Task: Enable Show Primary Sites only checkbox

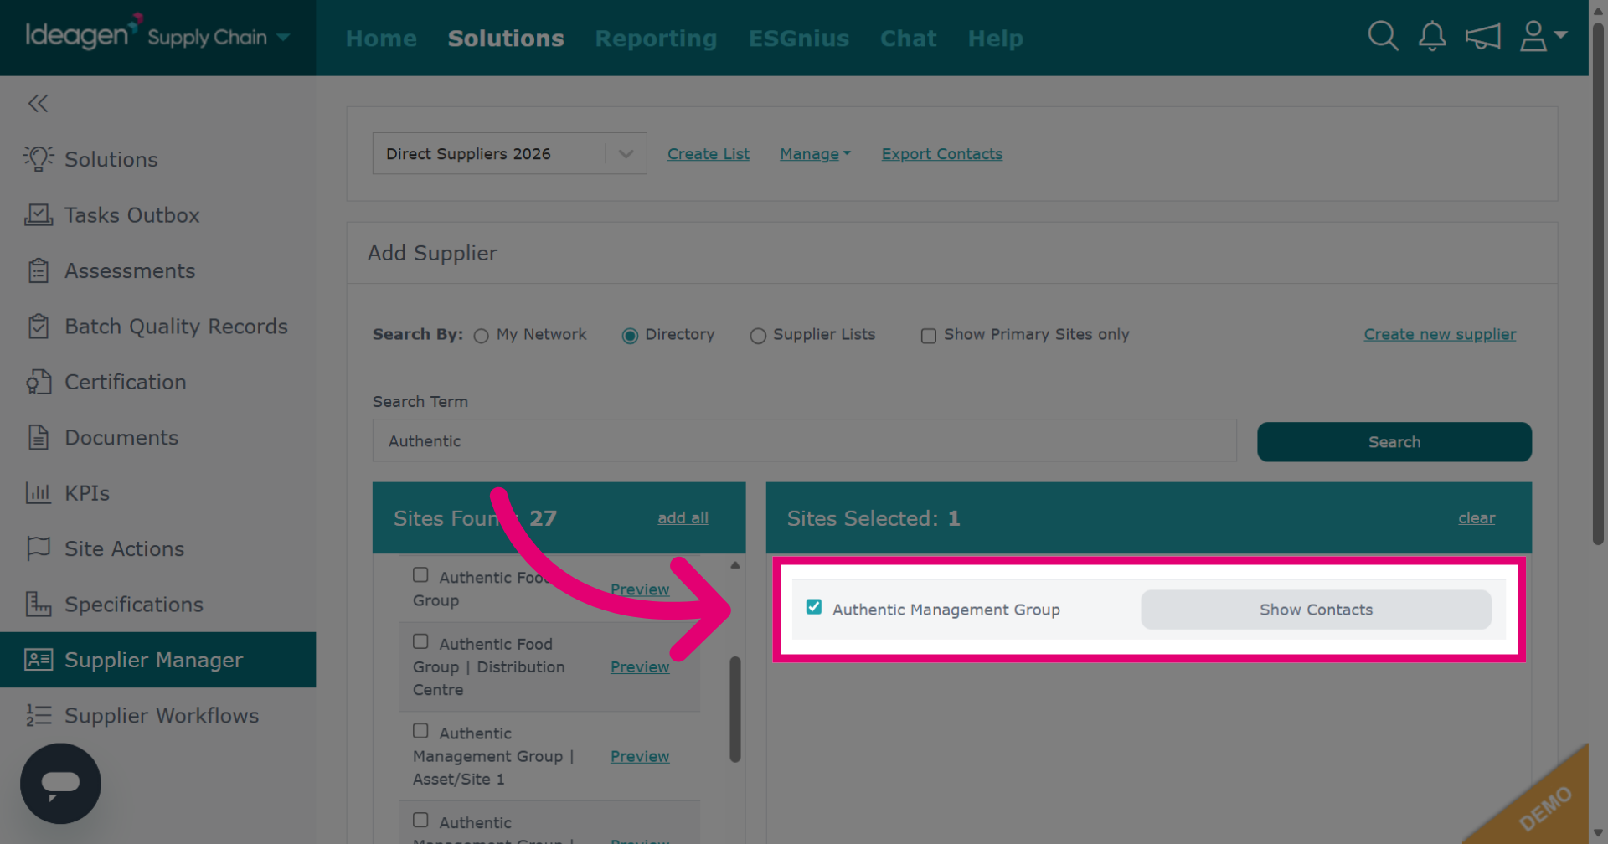Action: coord(928,336)
